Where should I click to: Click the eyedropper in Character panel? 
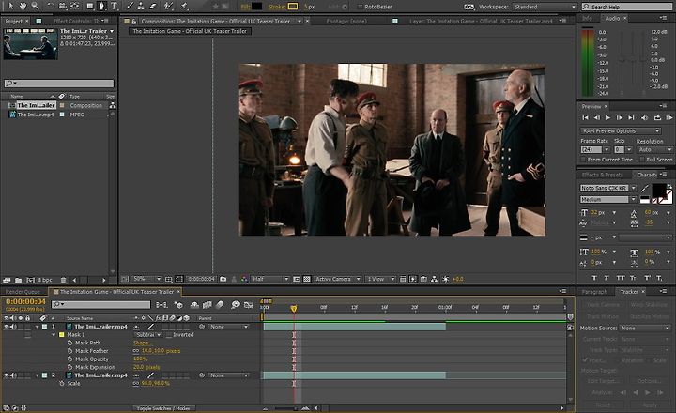tap(644, 189)
